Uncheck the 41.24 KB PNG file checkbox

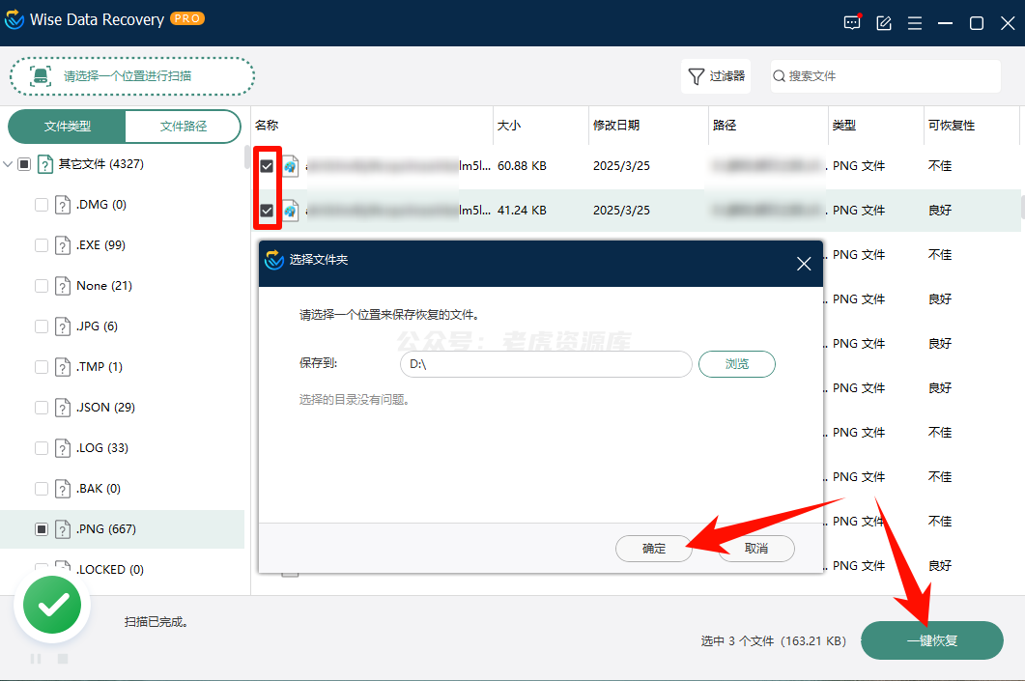pyautogui.click(x=267, y=211)
